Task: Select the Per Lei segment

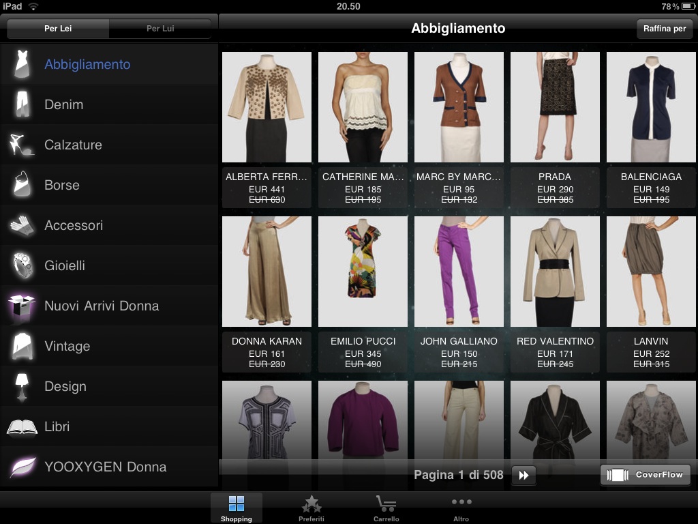Action: pyautogui.click(x=58, y=29)
